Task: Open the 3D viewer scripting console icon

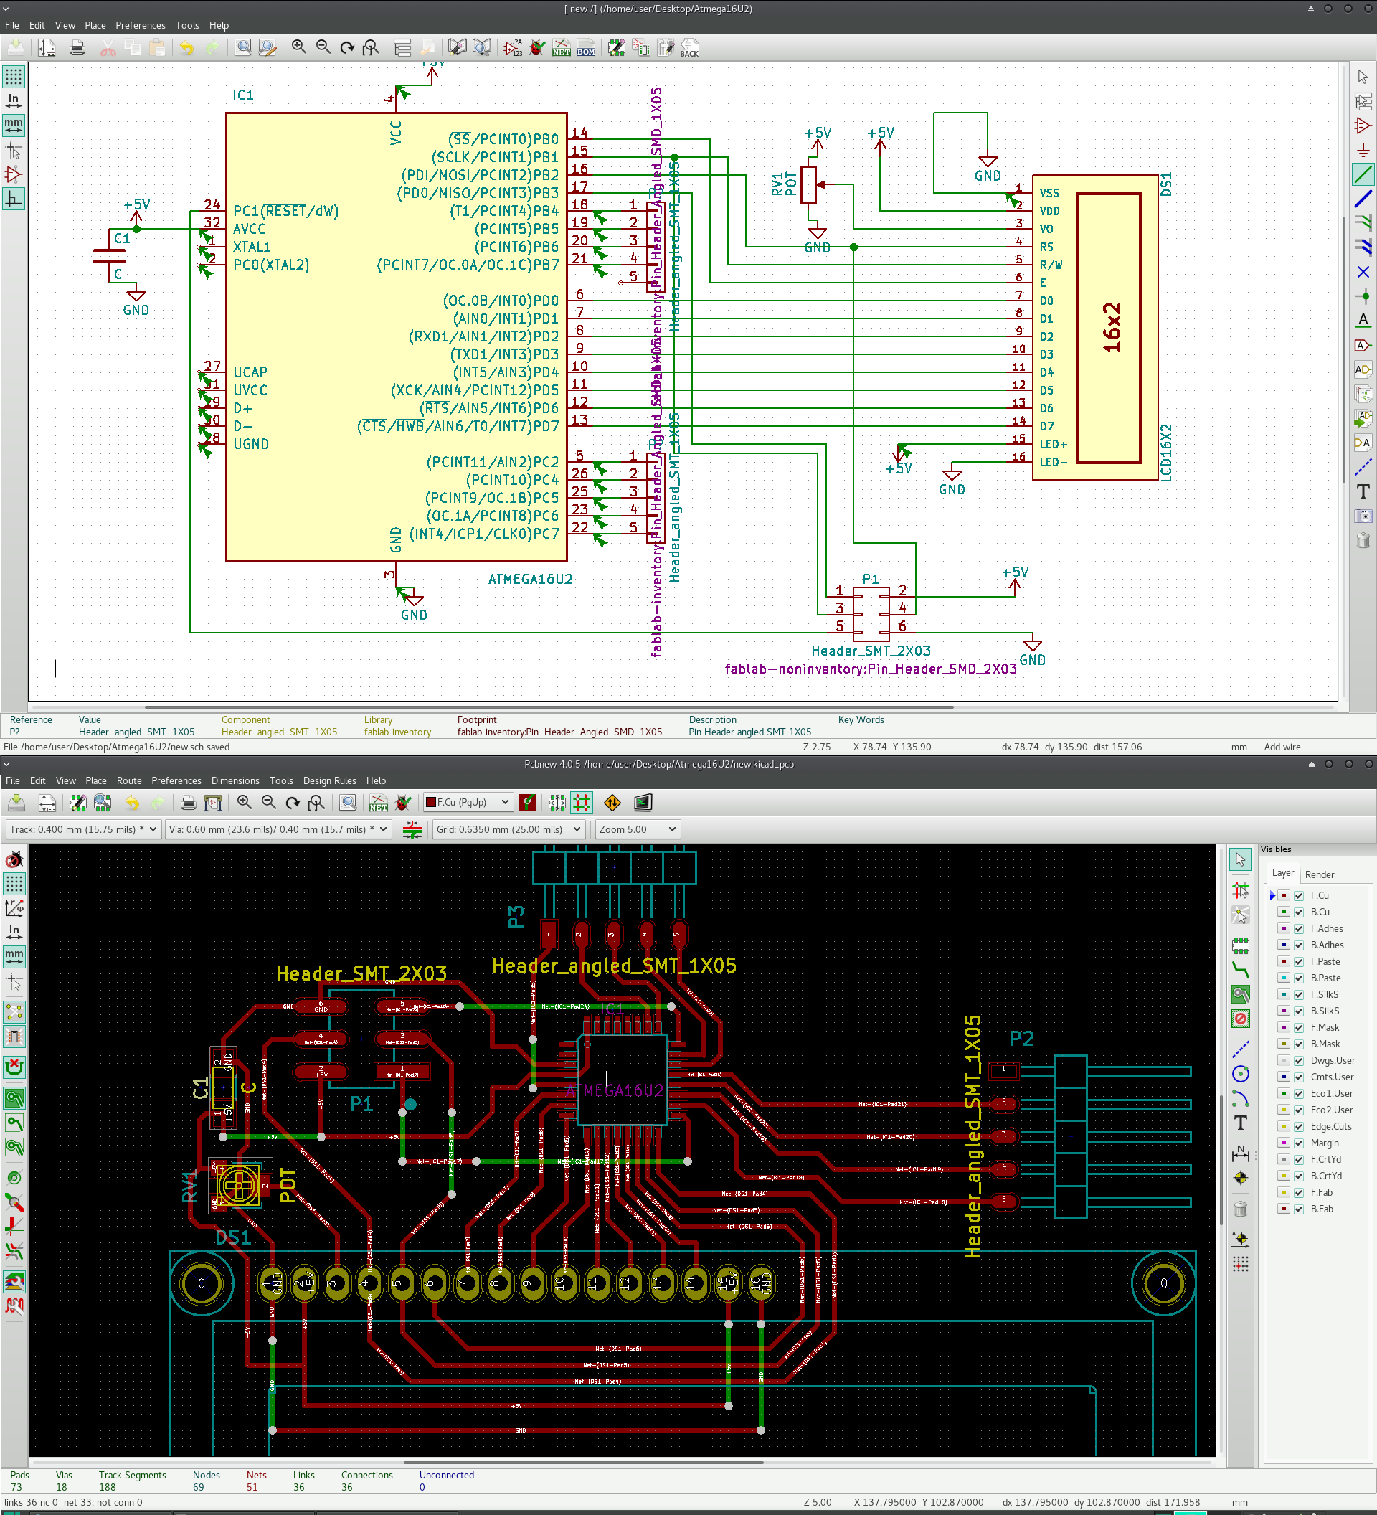Action: point(643,803)
